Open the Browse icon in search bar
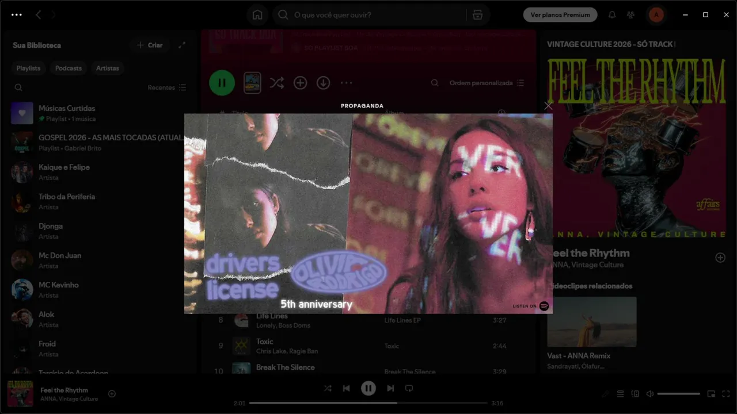This screenshot has height=414, width=737. pyautogui.click(x=477, y=15)
